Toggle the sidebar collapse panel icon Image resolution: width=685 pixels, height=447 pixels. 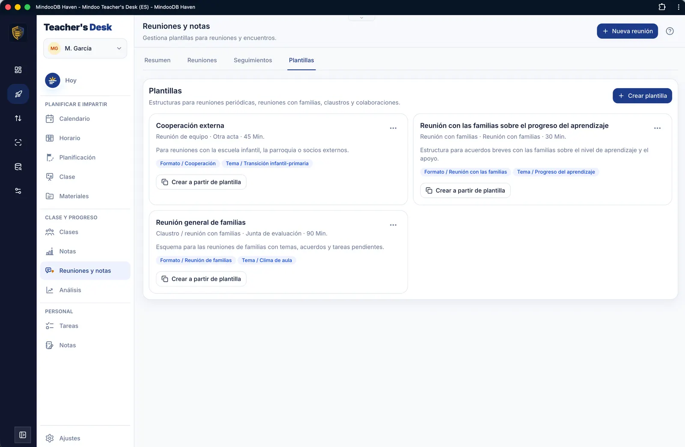pyautogui.click(x=23, y=435)
